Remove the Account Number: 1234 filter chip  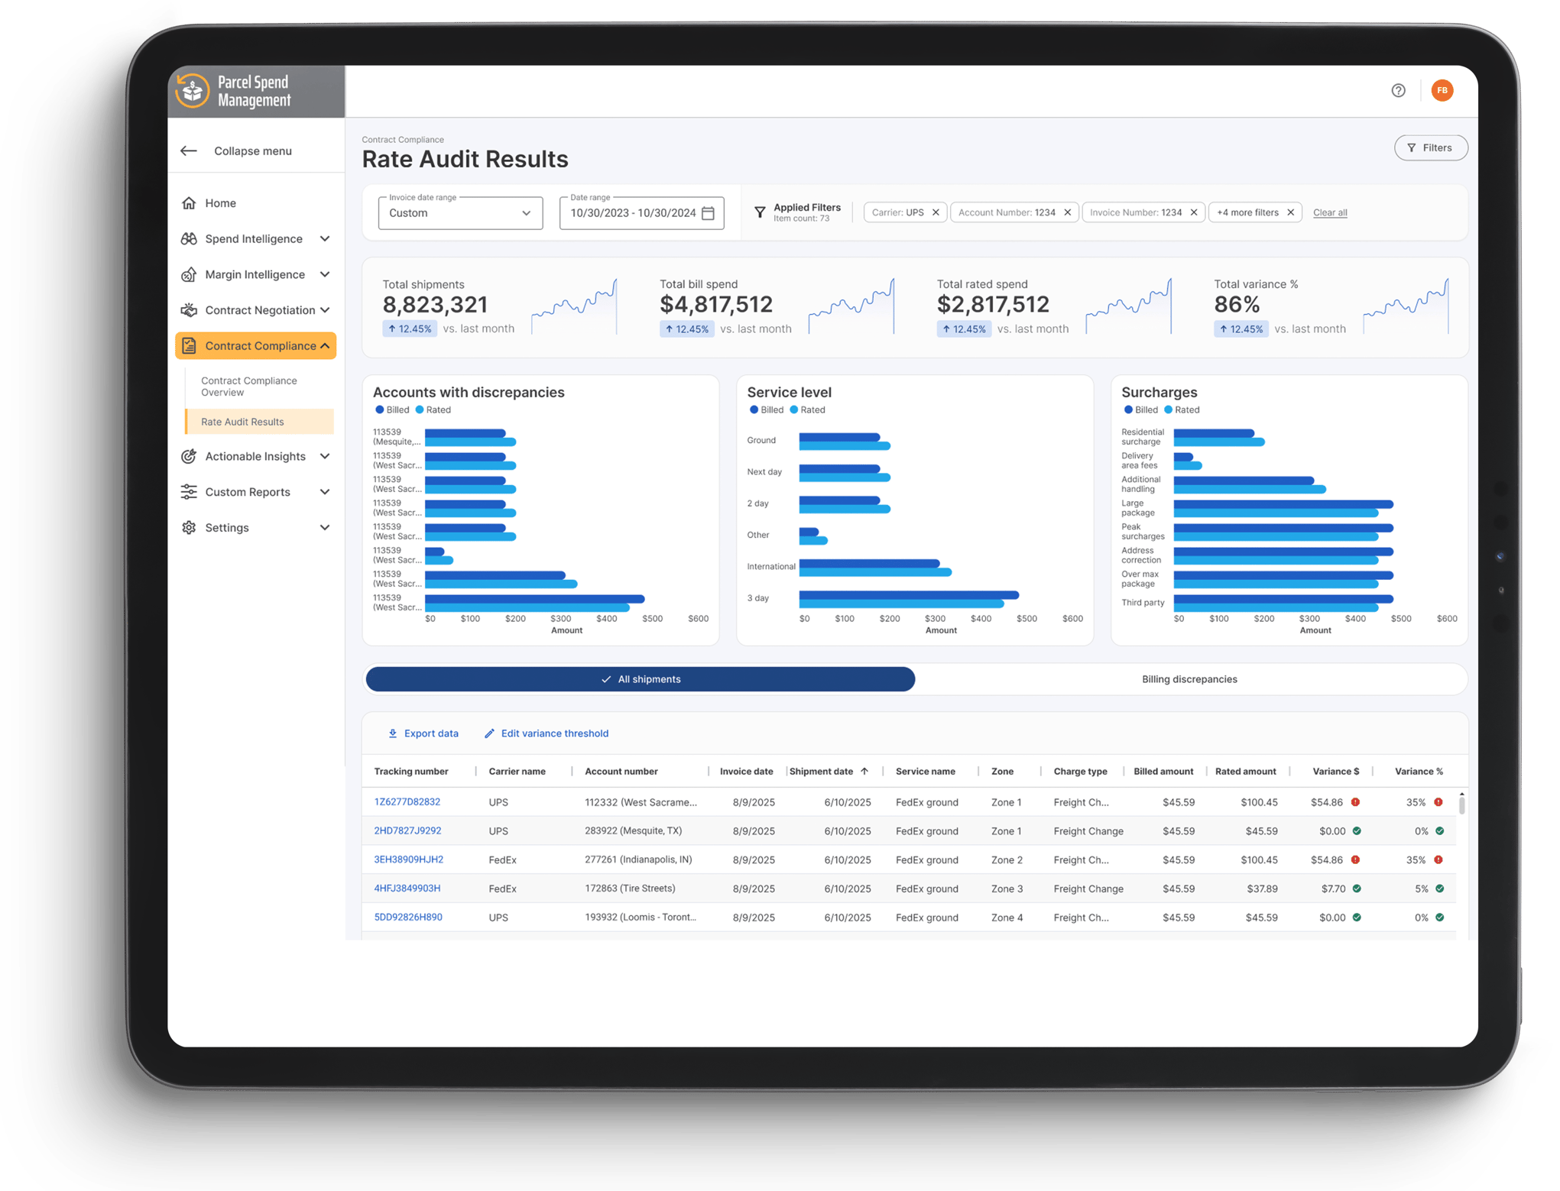(x=1067, y=212)
